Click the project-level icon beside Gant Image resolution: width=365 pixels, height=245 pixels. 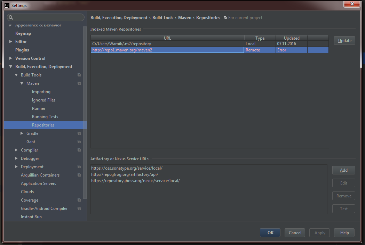79,142
